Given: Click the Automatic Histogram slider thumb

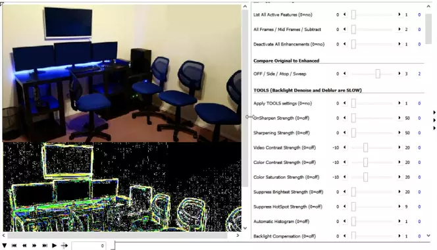Looking at the screenshot, I should click(353, 221).
